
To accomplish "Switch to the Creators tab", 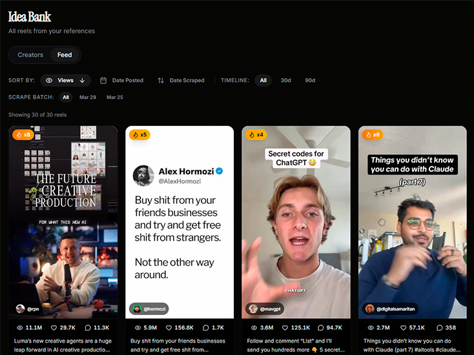I will (30, 55).
